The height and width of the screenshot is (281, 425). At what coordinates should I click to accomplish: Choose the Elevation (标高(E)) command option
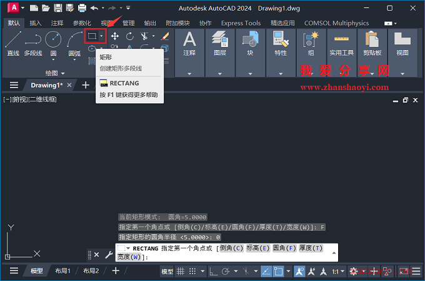(x=258, y=248)
